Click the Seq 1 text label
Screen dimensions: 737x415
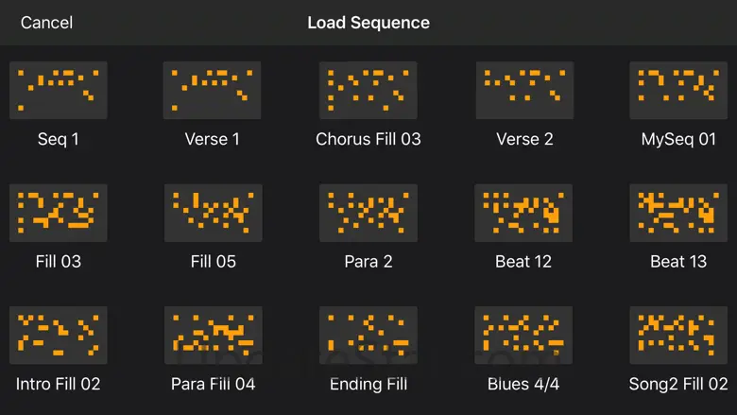58,139
